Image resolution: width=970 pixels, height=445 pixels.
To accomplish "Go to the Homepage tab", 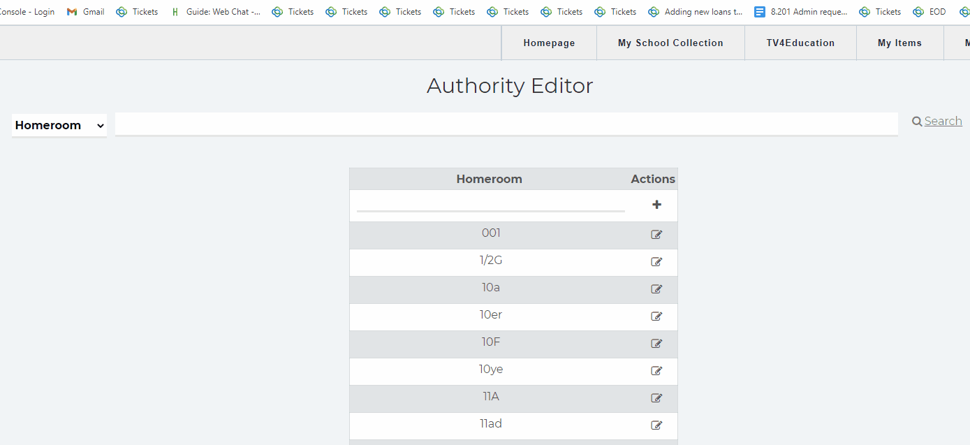I will tap(549, 43).
